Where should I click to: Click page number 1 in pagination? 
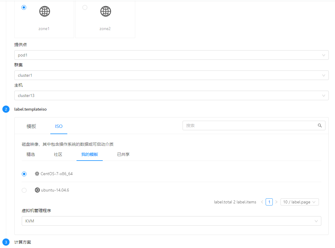click(x=269, y=202)
